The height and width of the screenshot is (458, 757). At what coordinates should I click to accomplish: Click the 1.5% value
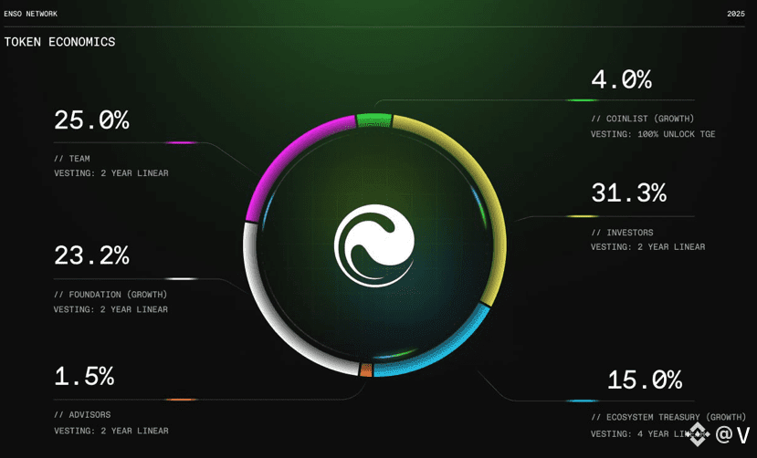(x=85, y=377)
